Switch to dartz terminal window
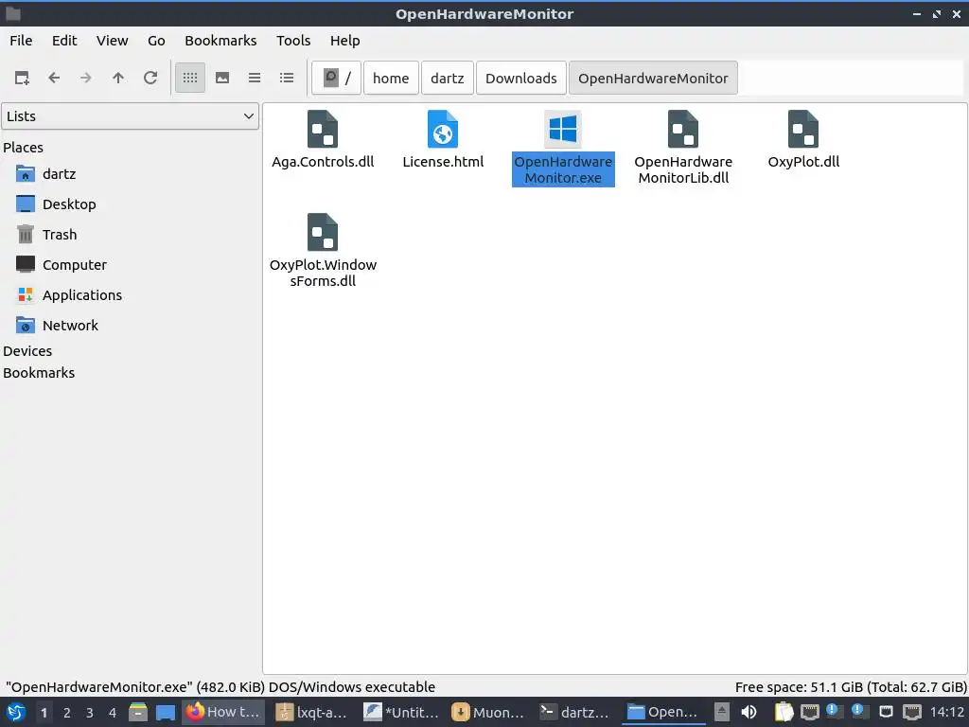The width and height of the screenshot is (969, 727). 576,712
